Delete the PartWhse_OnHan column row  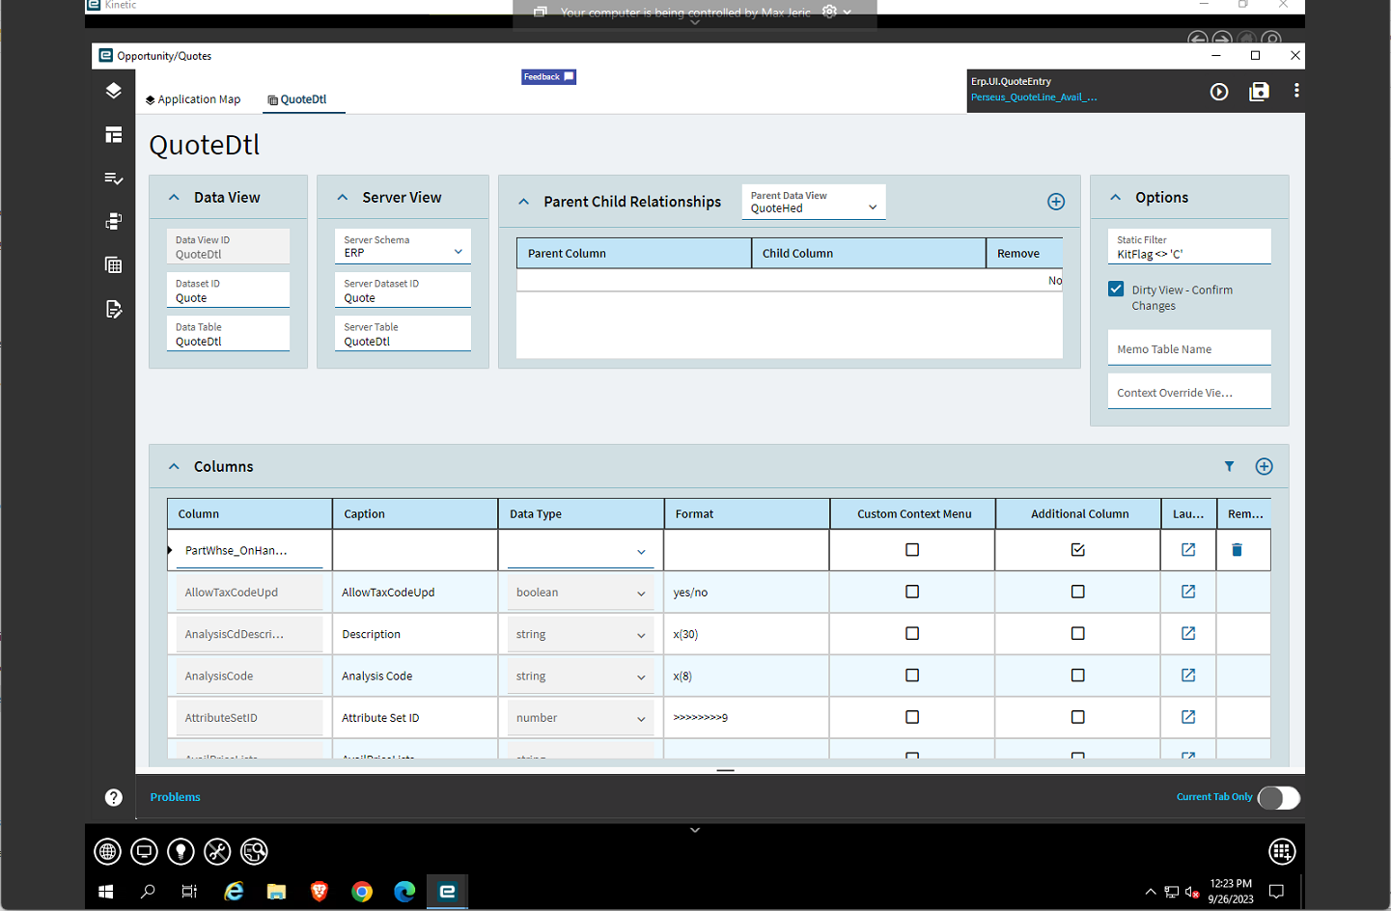click(1237, 549)
